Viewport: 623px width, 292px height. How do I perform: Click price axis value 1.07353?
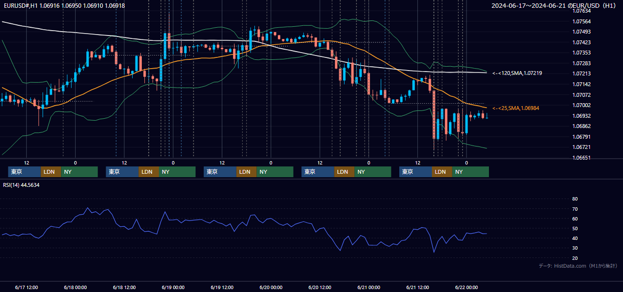[x=581, y=53]
